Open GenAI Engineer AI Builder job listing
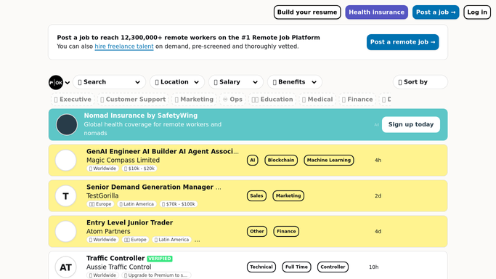The height and width of the screenshot is (279, 496). pos(163,152)
